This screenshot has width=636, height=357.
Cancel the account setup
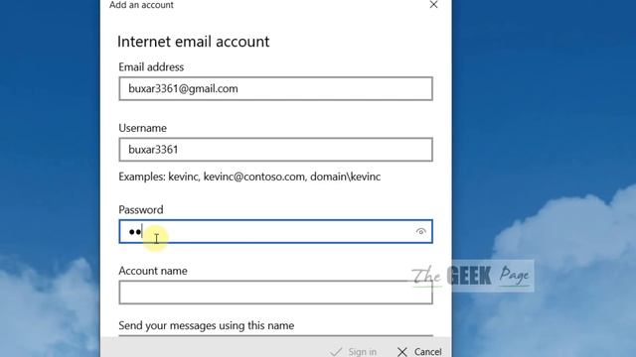point(419,351)
